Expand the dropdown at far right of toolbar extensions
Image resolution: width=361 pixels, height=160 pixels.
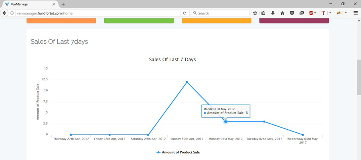point(345,13)
